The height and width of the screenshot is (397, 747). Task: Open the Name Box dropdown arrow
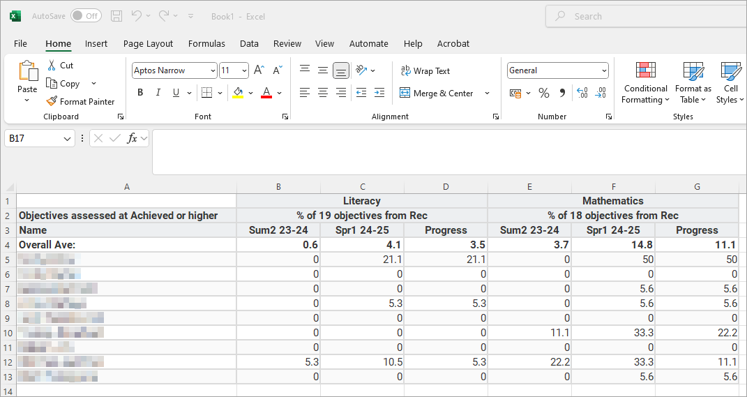tap(68, 139)
